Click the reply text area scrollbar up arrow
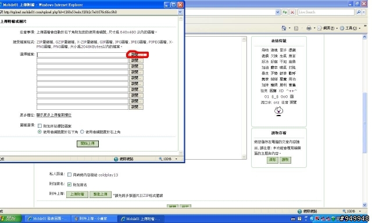 tap(244, 39)
